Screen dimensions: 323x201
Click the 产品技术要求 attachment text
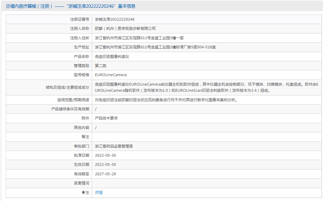click(x=106, y=118)
